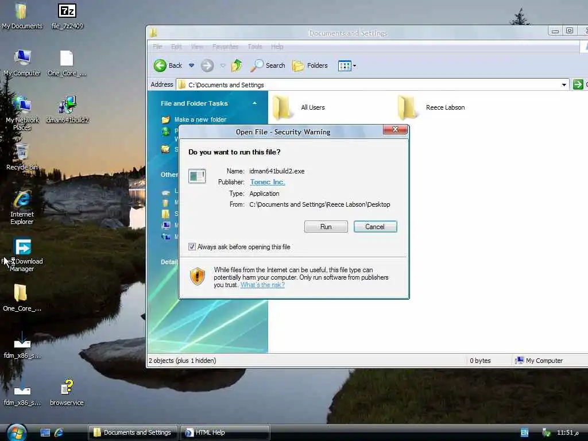
Task: Click 'My Computer' in Explorer status bar
Action: coord(539,361)
